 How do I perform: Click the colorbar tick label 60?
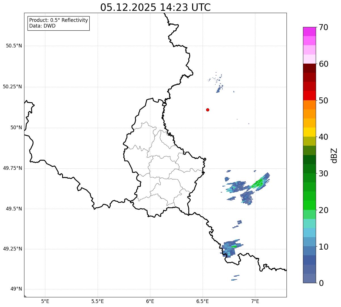(323, 64)
